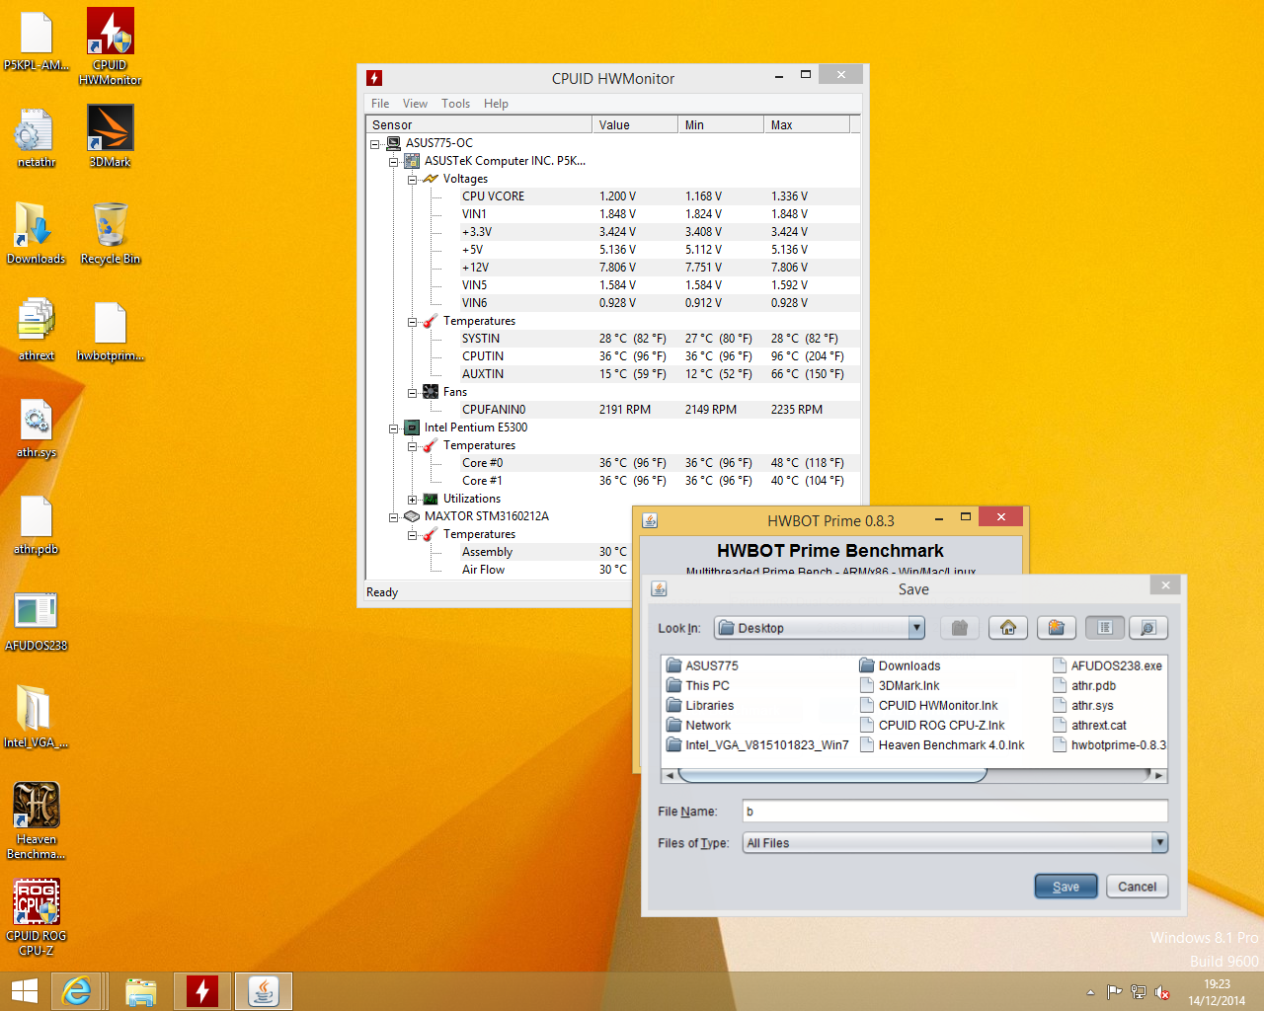Switch to Java HWBOT Prime taskbar button
The height and width of the screenshot is (1011, 1264).
264,991
